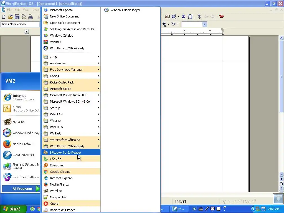Viewport: 284px width, 213px height.
Task: Launch Mozilla Firefox from All Programs list
Action: [x=71, y=184]
